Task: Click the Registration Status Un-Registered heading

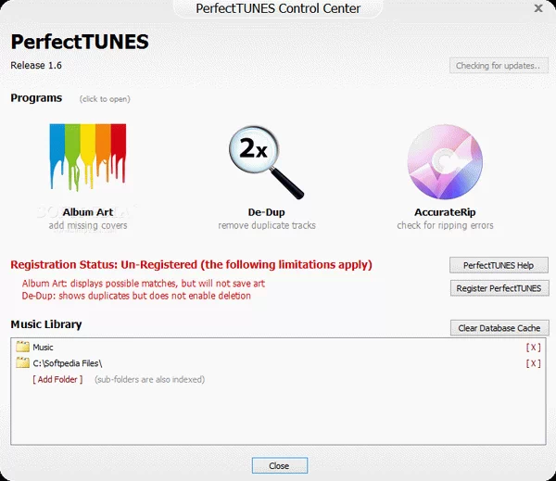Action: [x=191, y=265]
